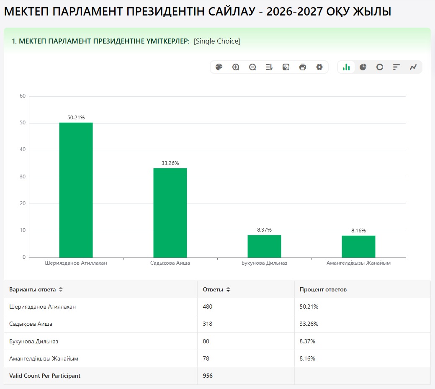
Task: Click the 80 answers cell
Action: pyautogui.click(x=246, y=341)
